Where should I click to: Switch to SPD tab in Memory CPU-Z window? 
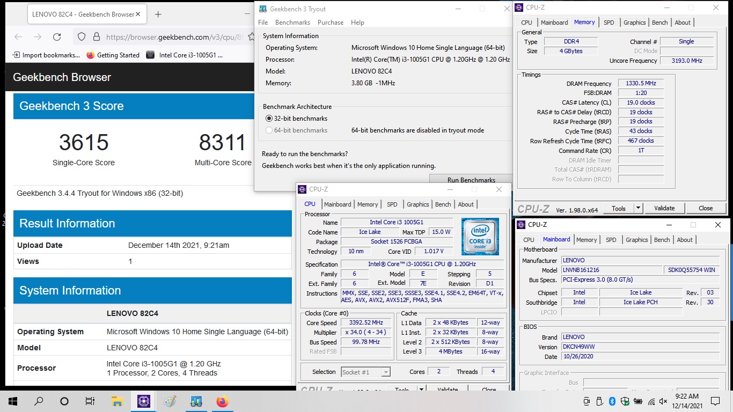point(609,23)
